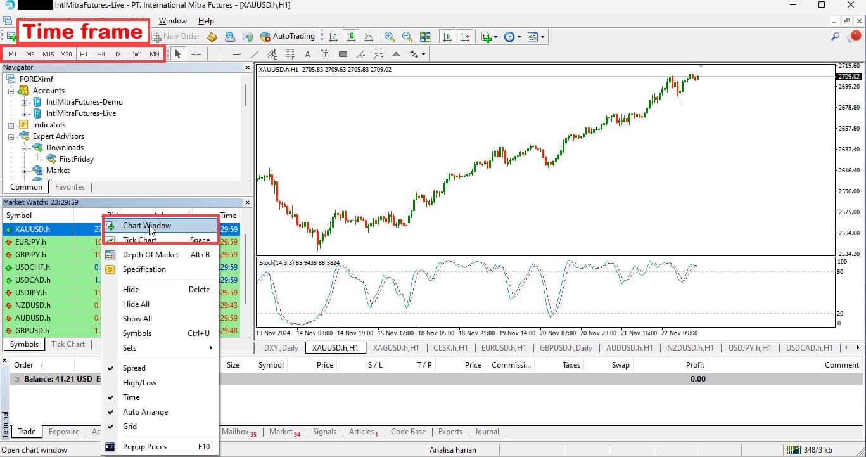The height and width of the screenshot is (457, 866).
Task: Open the search magnifier icon
Action: click(836, 37)
